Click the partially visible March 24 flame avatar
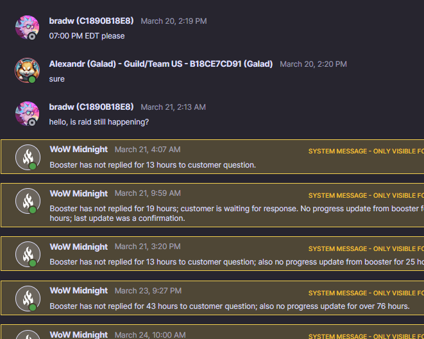424x339 pixels. (28, 335)
